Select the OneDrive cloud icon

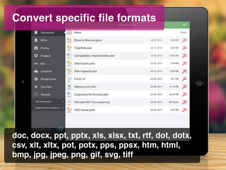36,71
